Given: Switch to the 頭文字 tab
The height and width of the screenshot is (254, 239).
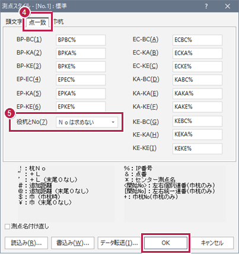Looking at the screenshot, I should [14, 21].
